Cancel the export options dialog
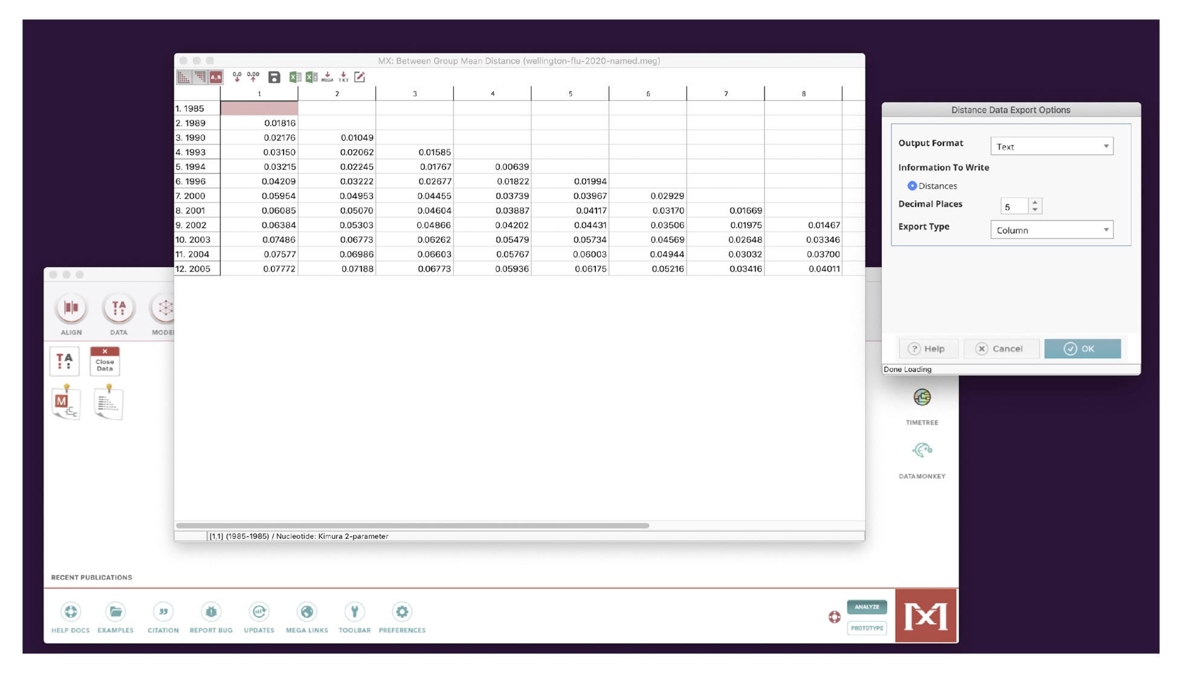The height and width of the screenshot is (674, 1184). 1001,348
